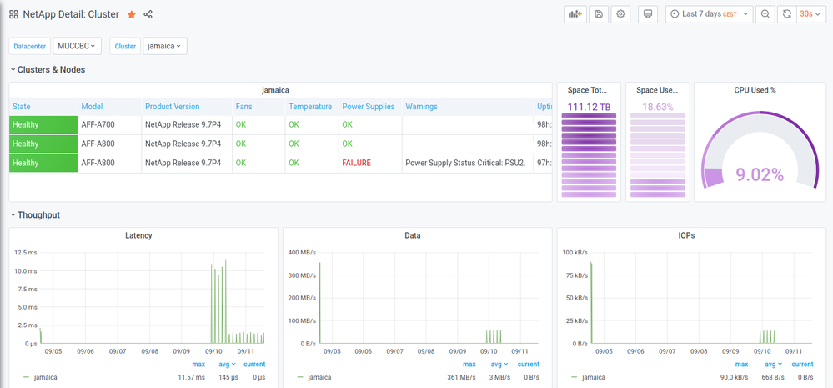Open the Last 7 days time picker
Viewport: 833px width, 388px height.
click(709, 14)
